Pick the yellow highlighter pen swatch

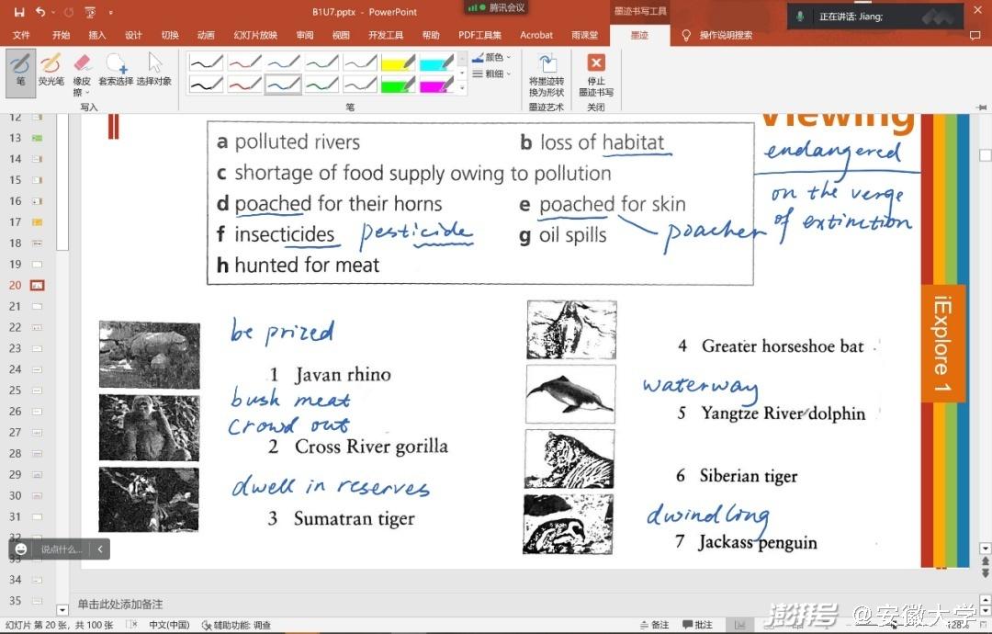[398, 63]
